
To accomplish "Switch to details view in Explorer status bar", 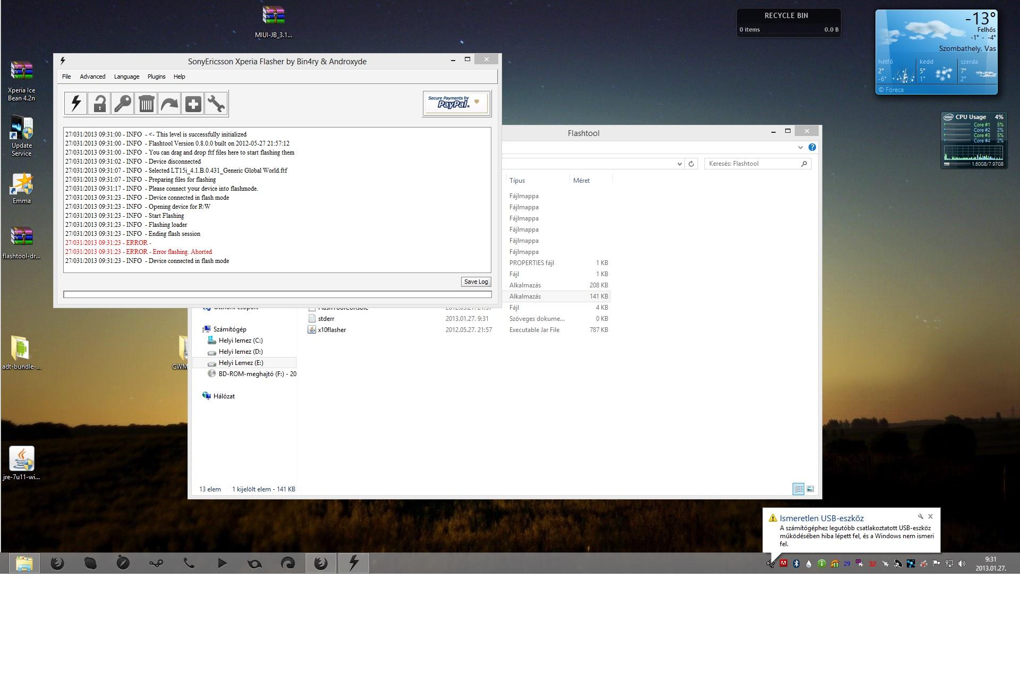I will click(x=798, y=489).
